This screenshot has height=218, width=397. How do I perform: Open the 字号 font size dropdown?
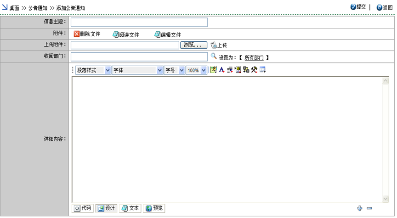pyautogui.click(x=175, y=70)
